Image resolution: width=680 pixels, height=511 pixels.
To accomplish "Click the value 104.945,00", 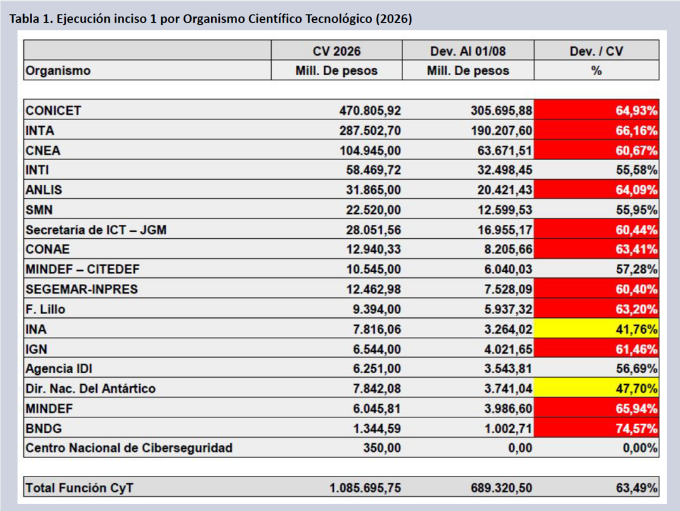I will click(x=370, y=151).
